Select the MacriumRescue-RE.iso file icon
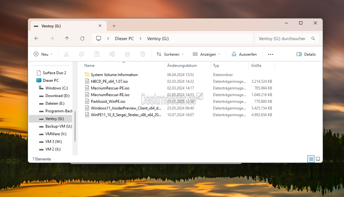 pyautogui.click(x=87, y=95)
